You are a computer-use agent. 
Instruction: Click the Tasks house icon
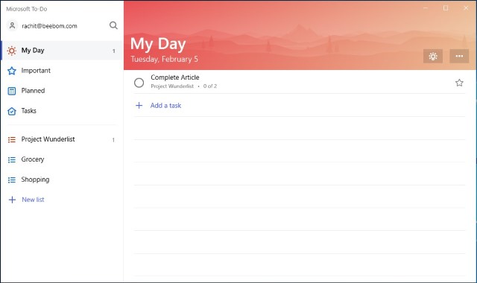(x=12, y=111)
